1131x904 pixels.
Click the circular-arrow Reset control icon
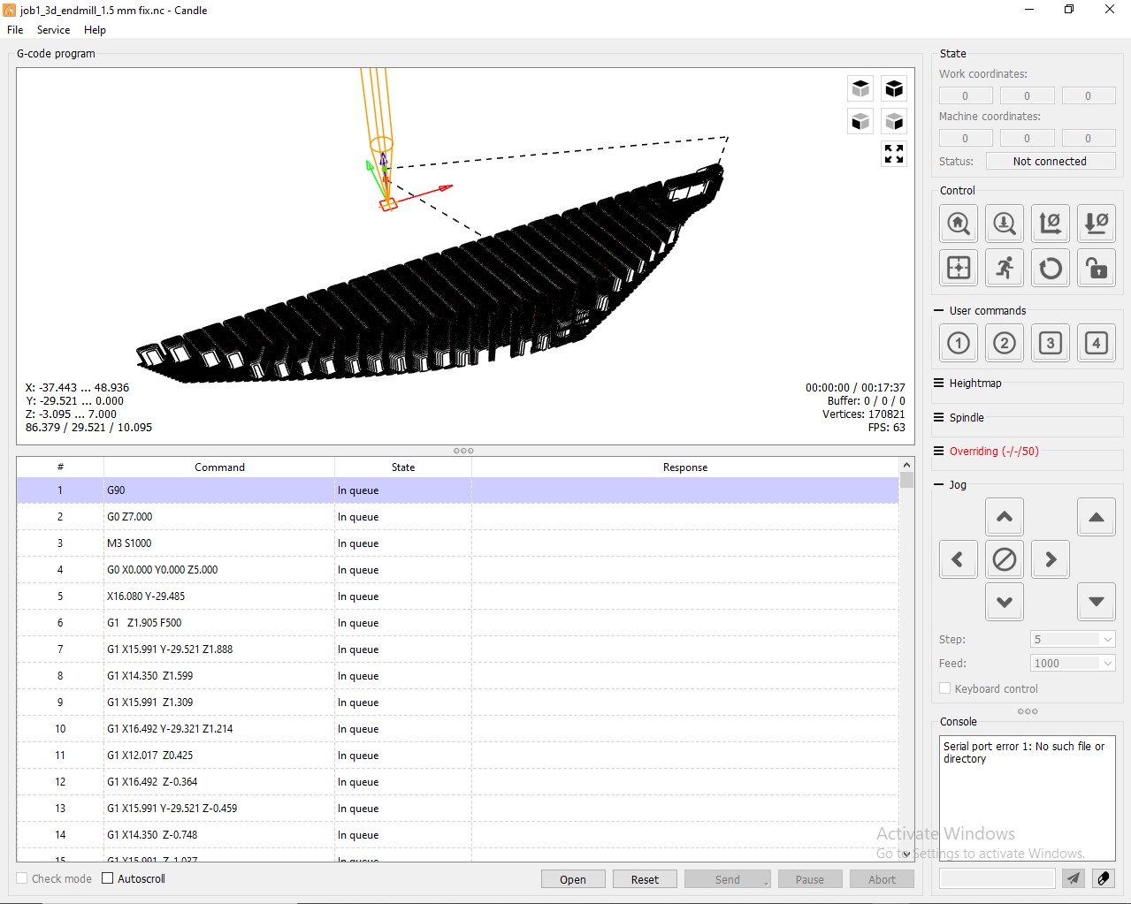tap(1051, 268)
